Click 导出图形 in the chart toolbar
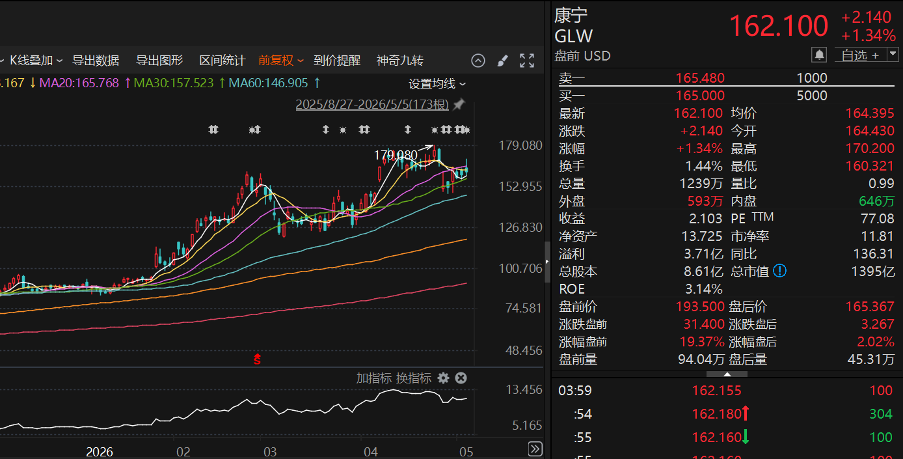The image size is (903, 459). point(159,61)
